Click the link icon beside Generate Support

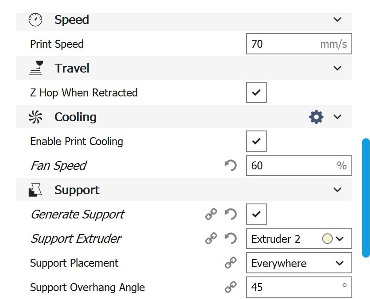(211, 215)
